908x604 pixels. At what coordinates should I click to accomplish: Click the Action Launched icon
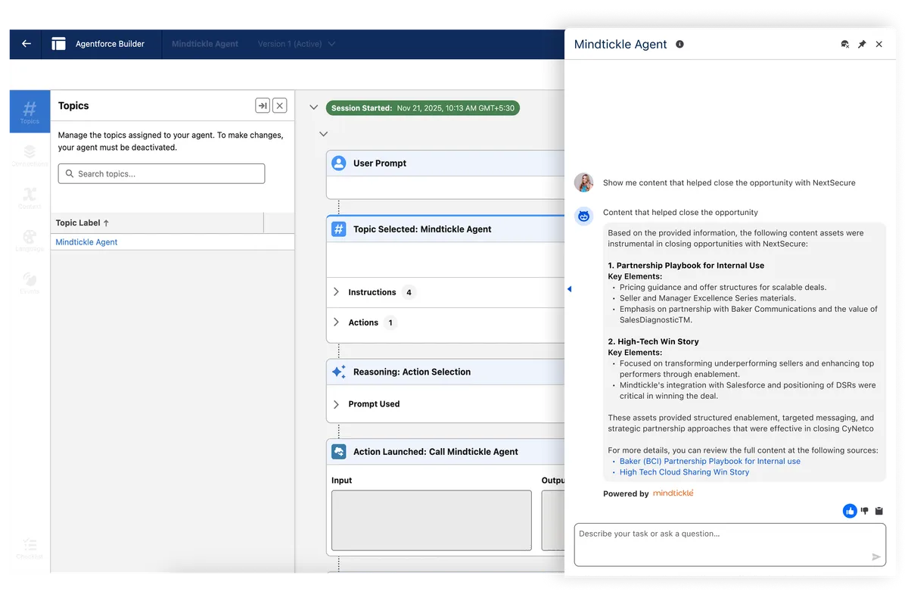[339, 452]
